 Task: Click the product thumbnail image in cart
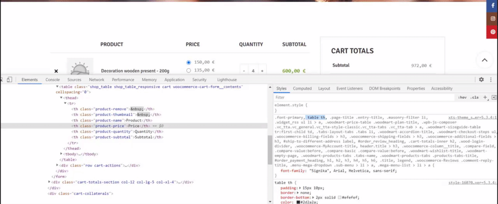click(80, 67)
